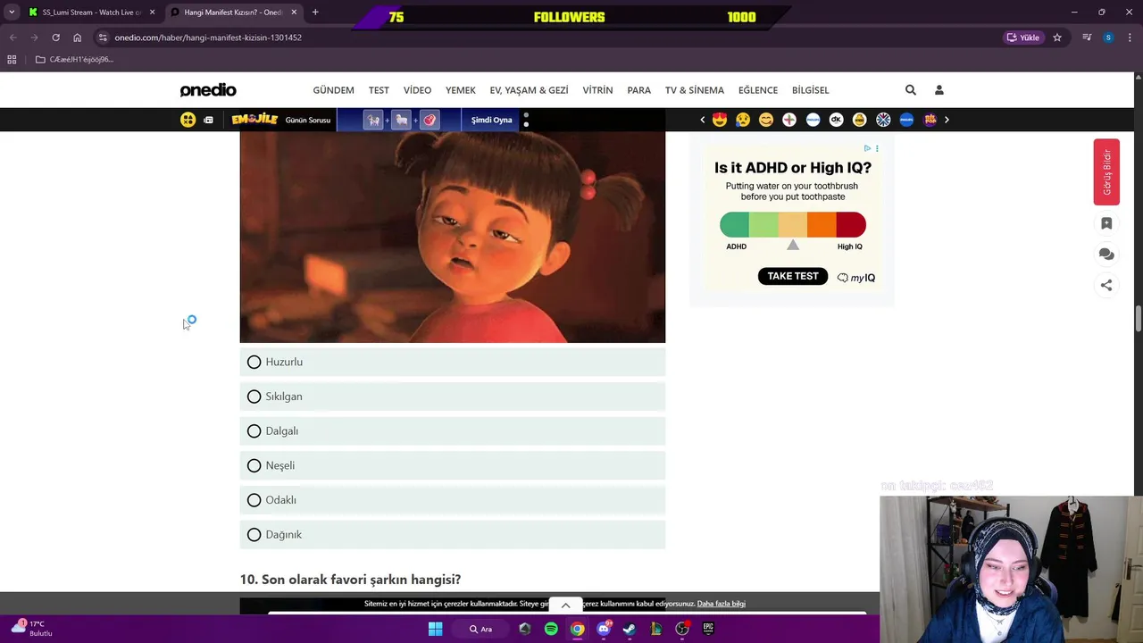Image resolution: width=1143 pixels, height=643 pixels.
Task: Click the Windows taskbar search box
Action: tap(482, 629)
